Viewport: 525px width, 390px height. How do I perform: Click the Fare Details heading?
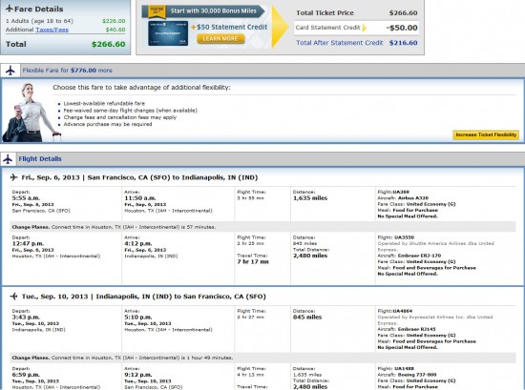[38, 9]
